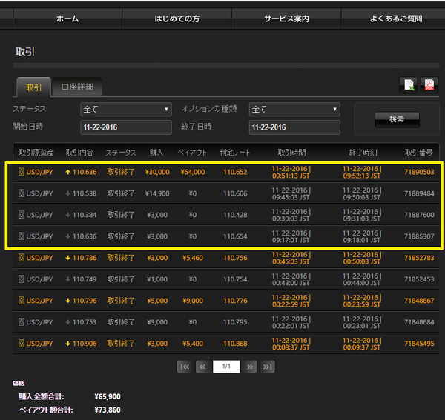Click trade number 71885307
The image size is (445, 420).
coord(419,236)
